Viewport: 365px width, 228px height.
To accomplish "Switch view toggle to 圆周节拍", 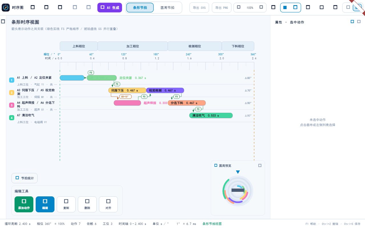I will 167,8.
